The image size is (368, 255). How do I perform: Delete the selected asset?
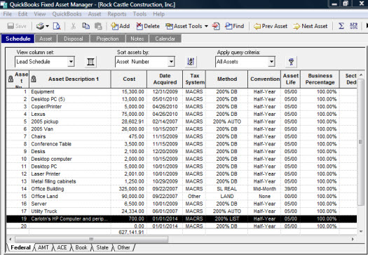pyautogui.click(x=148, y=26)
